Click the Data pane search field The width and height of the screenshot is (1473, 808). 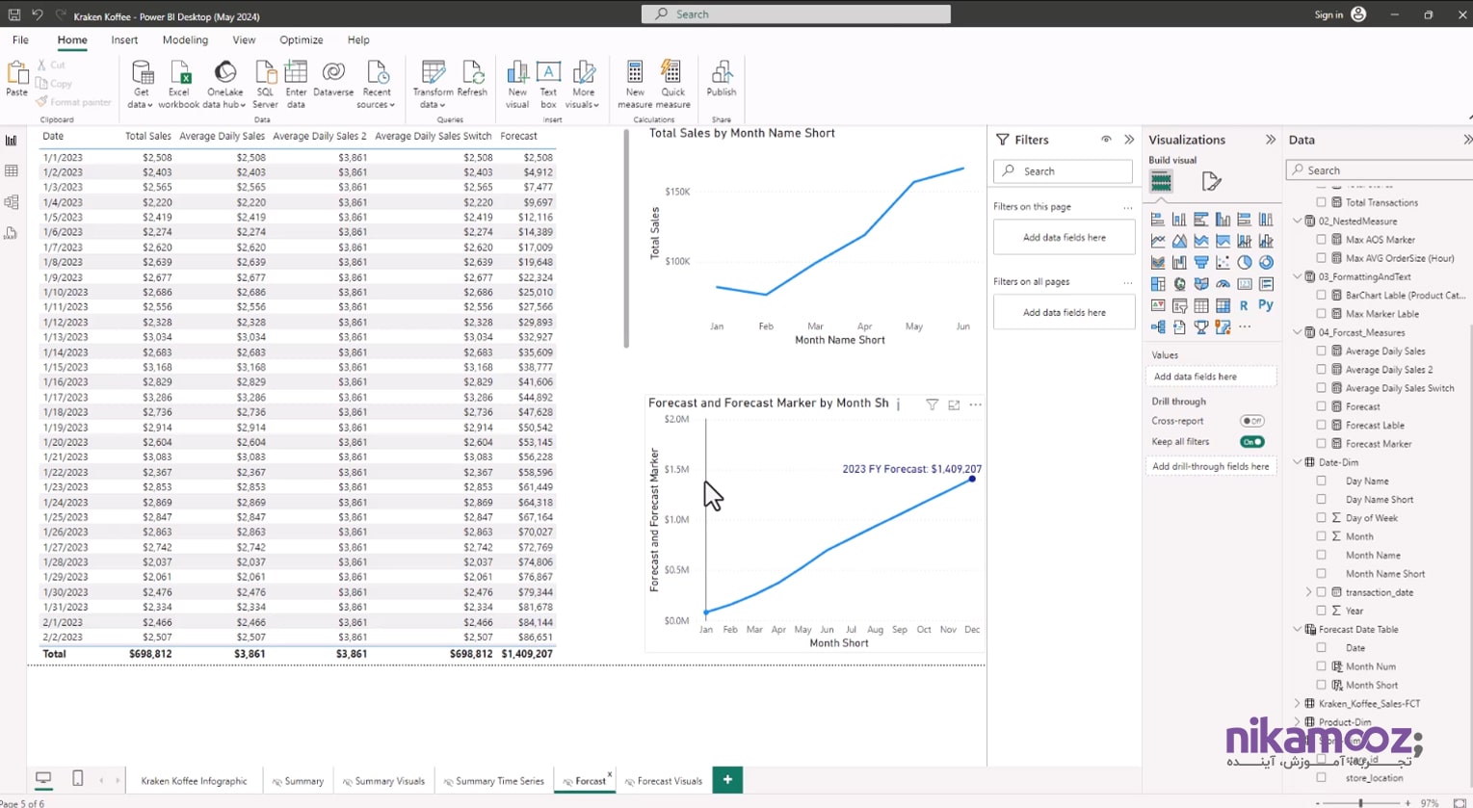tap(1380, 170)
